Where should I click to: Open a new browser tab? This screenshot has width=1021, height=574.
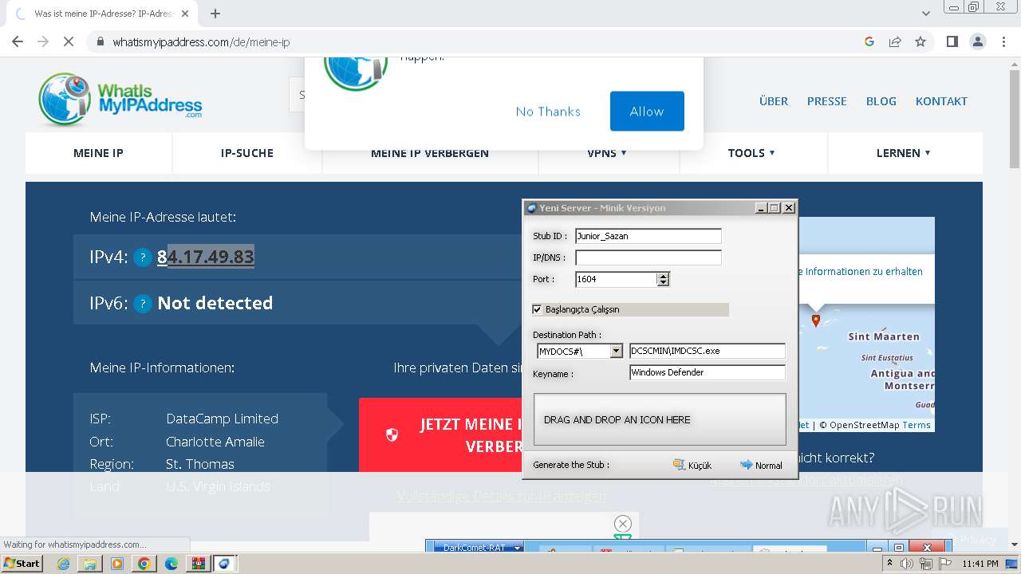point(215,14)
